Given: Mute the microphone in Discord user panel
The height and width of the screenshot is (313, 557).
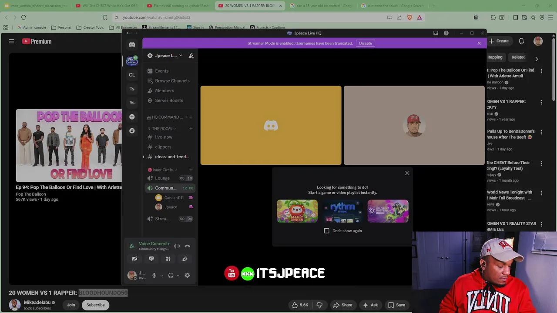Looking at the screenshot, I should [154, 275].
